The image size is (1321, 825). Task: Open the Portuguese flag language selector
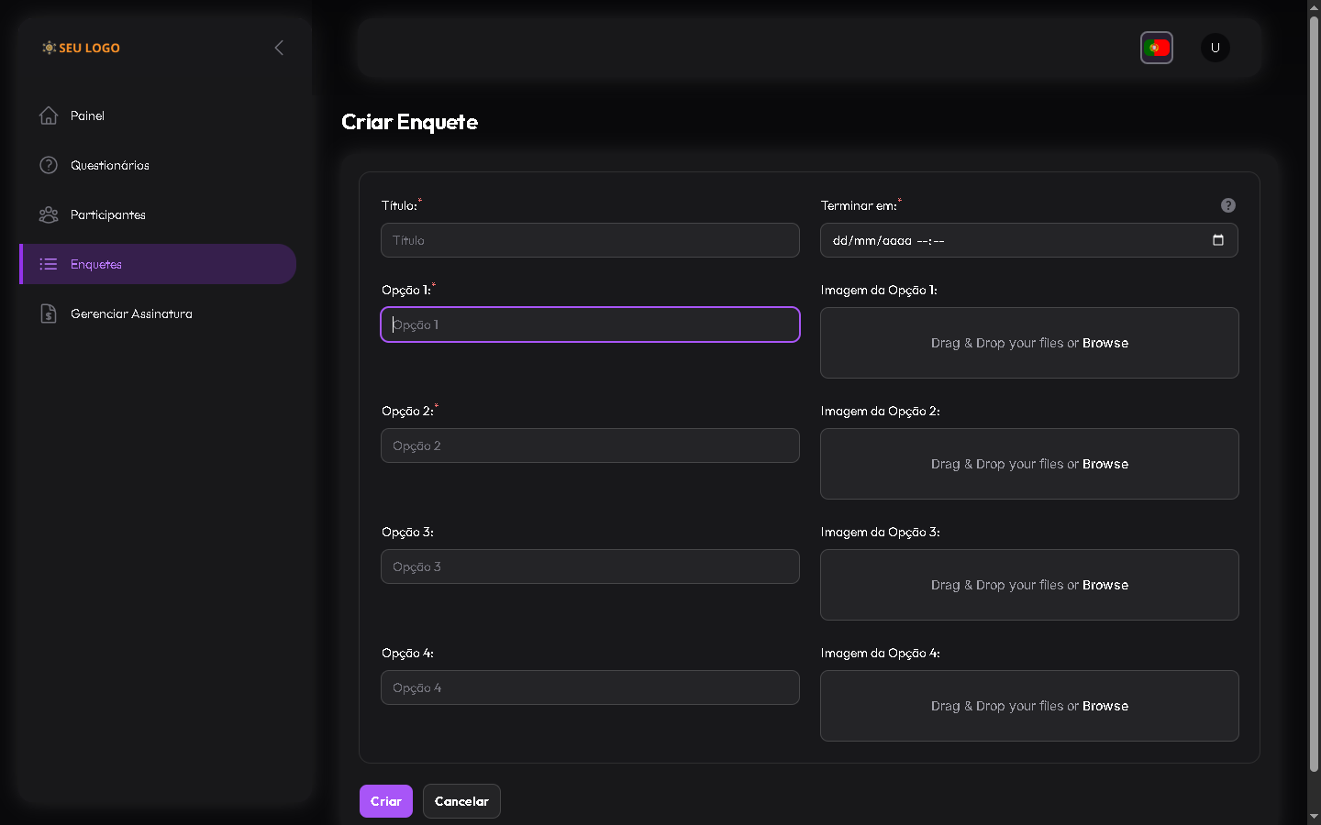click(x=1156, y=48)
